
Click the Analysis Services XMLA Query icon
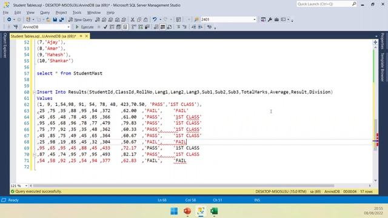[x=117, y=19]
